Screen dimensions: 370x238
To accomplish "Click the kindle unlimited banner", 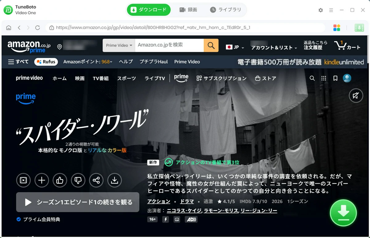I will coord(301,62).
